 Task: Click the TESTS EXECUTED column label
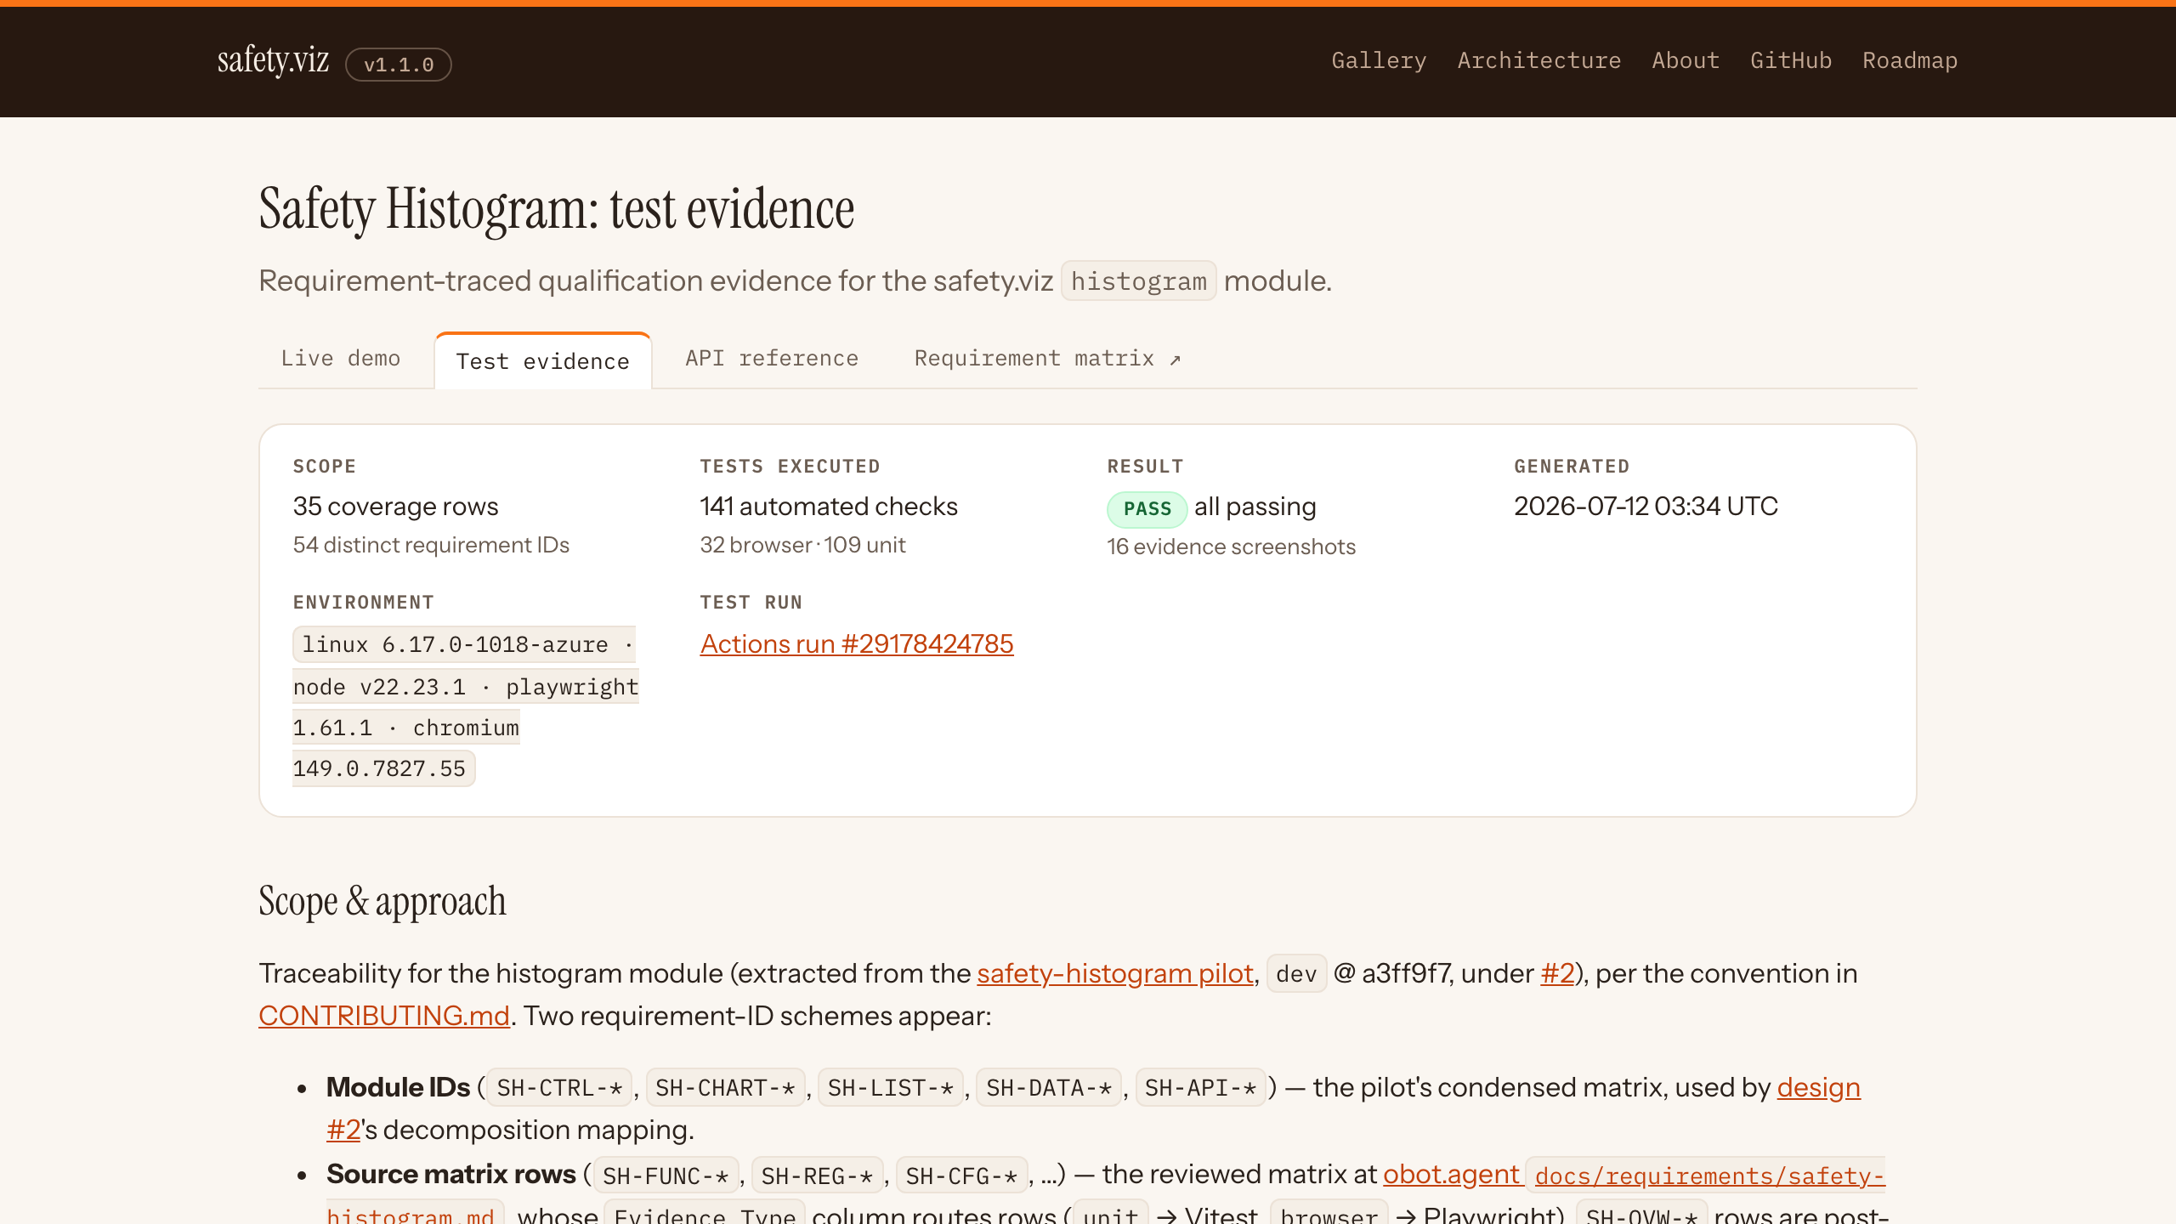(x=790, y=467)
